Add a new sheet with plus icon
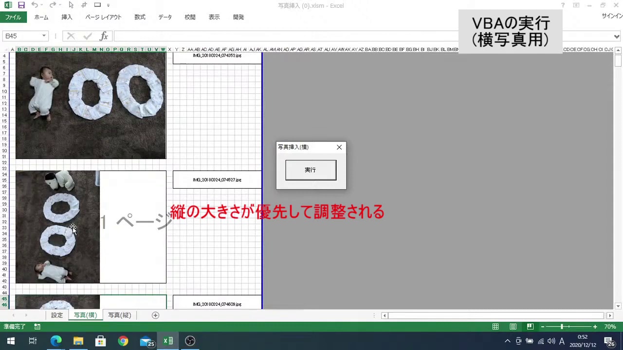The image size is (623, 350). 156,315
